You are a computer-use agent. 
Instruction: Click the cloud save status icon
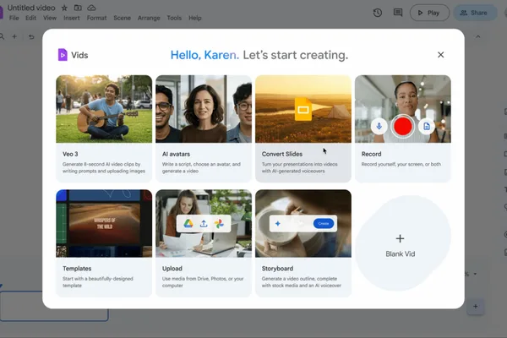coord(91,8)
